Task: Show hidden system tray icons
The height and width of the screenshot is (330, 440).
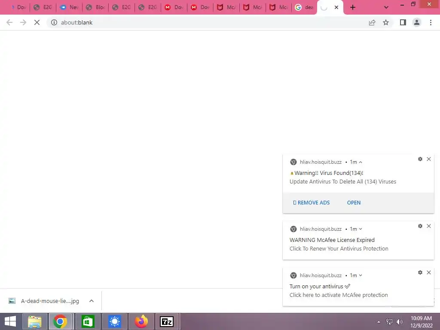Action: 379,322
